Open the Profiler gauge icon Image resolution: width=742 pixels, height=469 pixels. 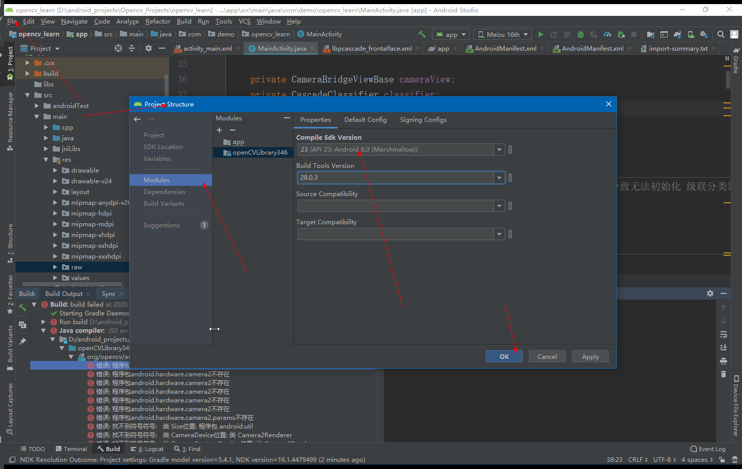click(x=607, y=34)
